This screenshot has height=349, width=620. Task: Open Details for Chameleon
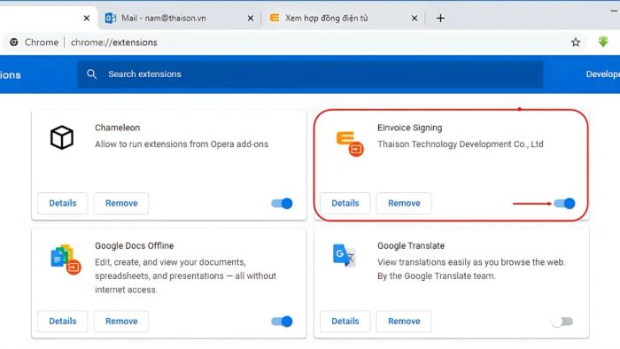[63, 203]
